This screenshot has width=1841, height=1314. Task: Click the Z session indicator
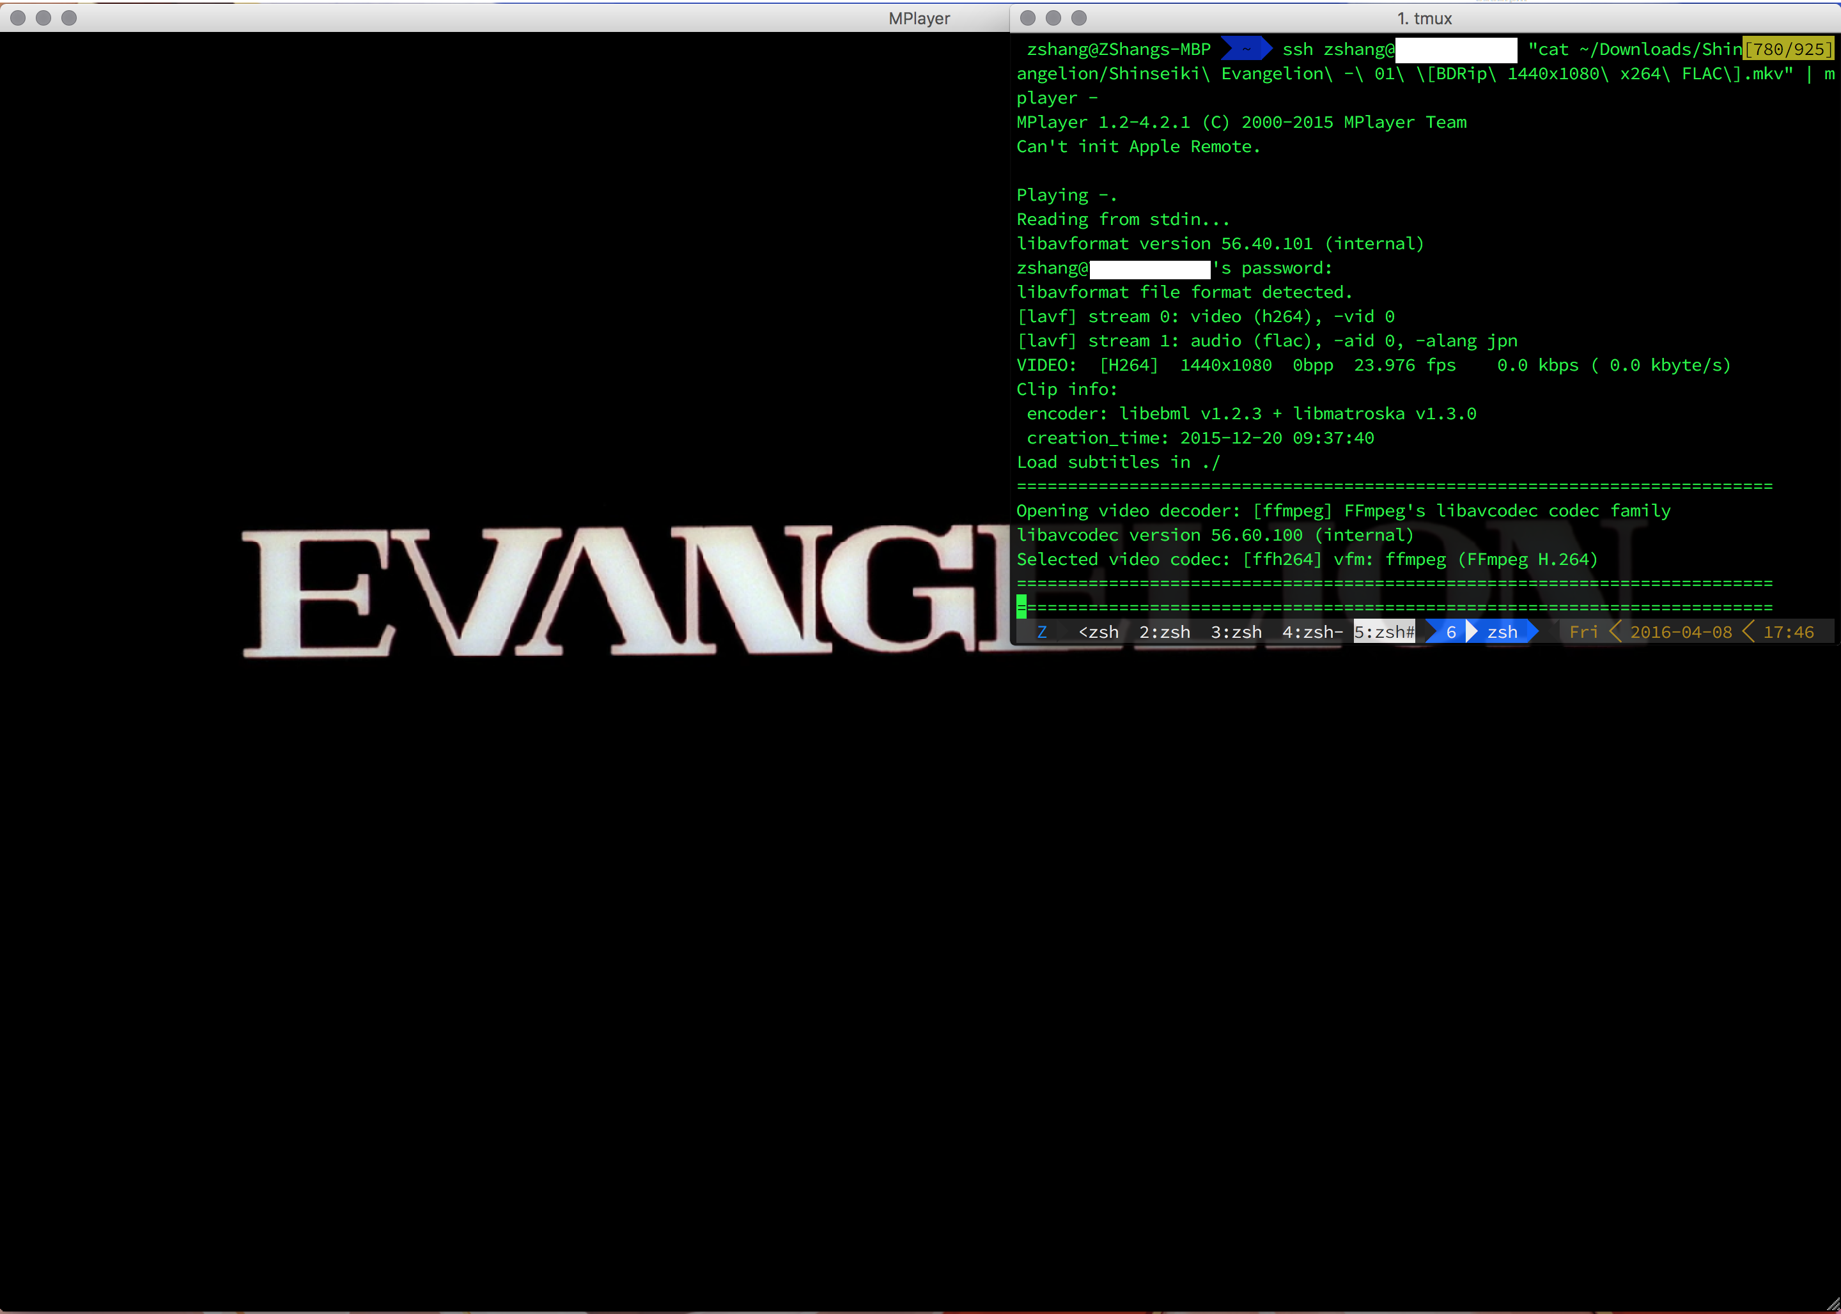coord(1041,632)
